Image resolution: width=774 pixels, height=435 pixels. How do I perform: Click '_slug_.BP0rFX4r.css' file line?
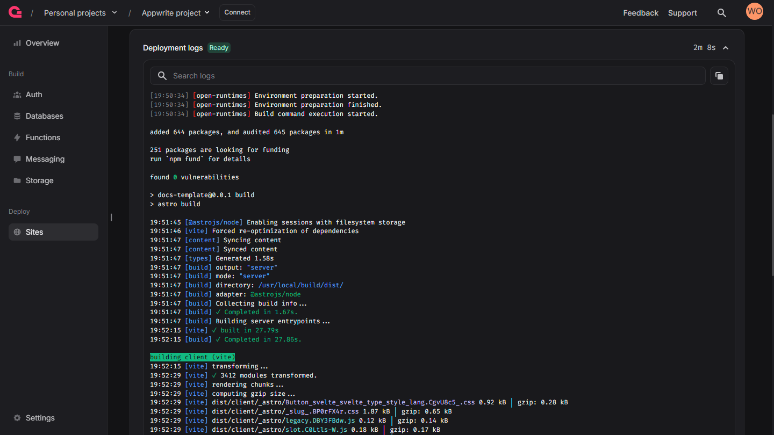pos(301,411)
